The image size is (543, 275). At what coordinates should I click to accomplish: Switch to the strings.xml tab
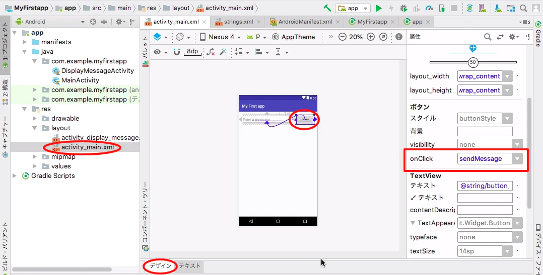(x=238, y=22)
